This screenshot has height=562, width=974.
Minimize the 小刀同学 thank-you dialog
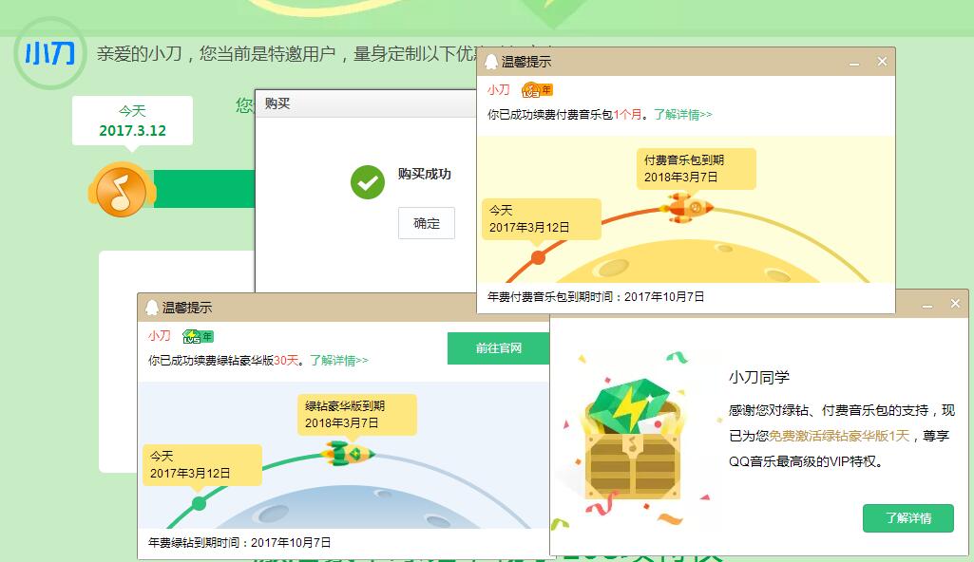point(927,305)
